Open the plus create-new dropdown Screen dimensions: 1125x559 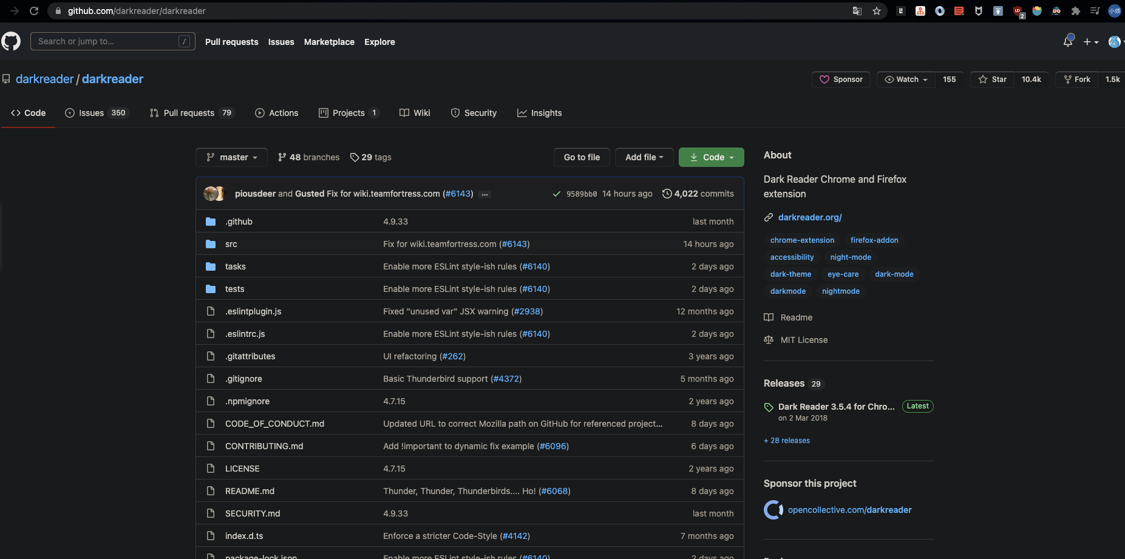[1091, 42]
